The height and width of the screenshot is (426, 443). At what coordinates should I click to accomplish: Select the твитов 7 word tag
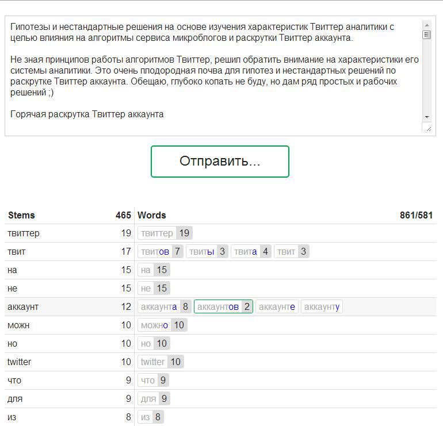pyautogui.click(x=161, y=252)
